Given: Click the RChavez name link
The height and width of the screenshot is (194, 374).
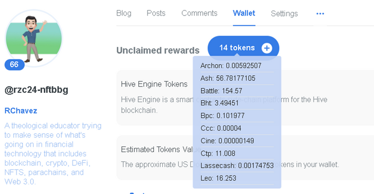Looking at the screenshot, I should (x=21, y=111).
